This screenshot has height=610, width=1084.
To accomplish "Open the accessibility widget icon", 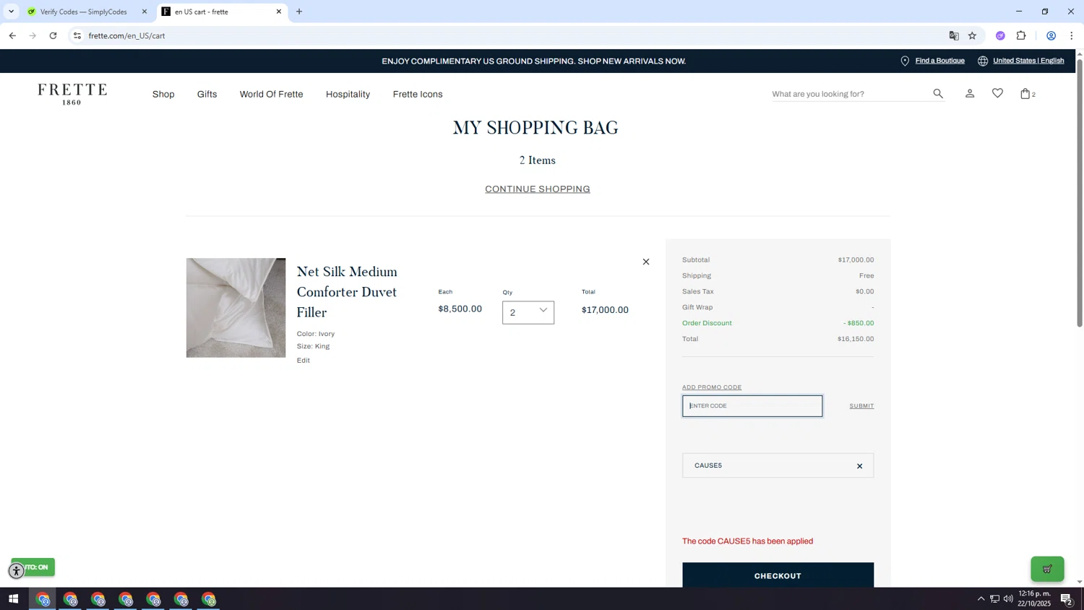I will [17, 571].
